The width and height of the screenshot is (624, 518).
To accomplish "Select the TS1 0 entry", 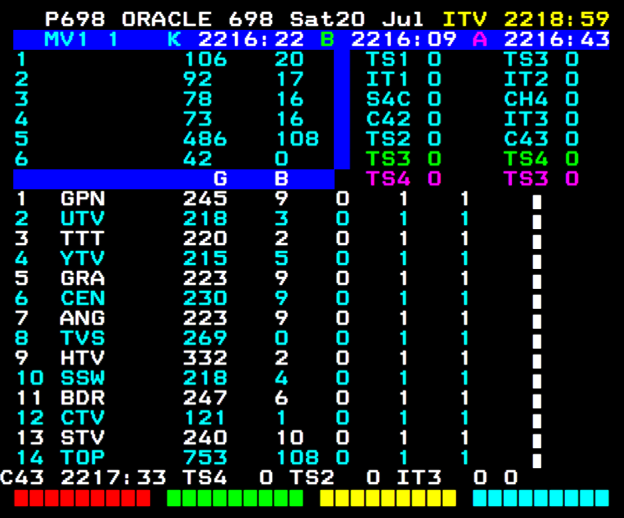I will 404,59.
